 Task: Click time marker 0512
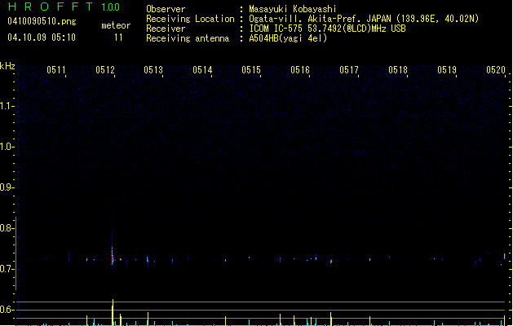click(x=105, y=69)
